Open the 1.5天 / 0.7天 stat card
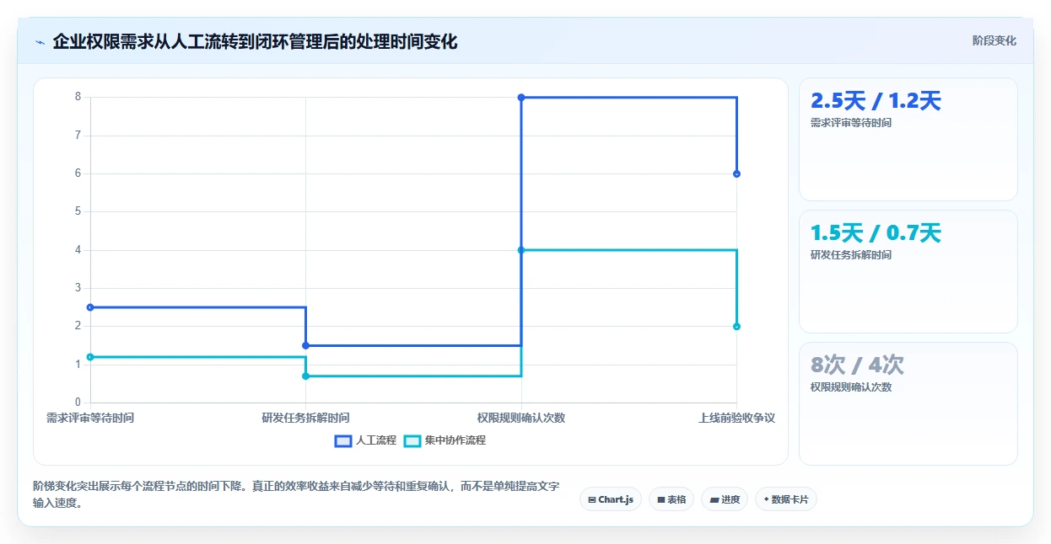The width and height of the screenshot is (1051, 544). (908, 272)
